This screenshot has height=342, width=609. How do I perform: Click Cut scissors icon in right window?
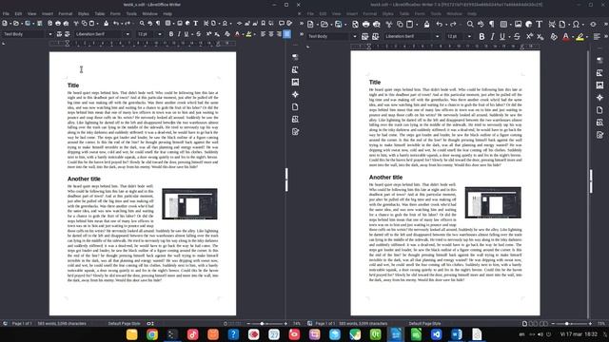tap(389, 24)
